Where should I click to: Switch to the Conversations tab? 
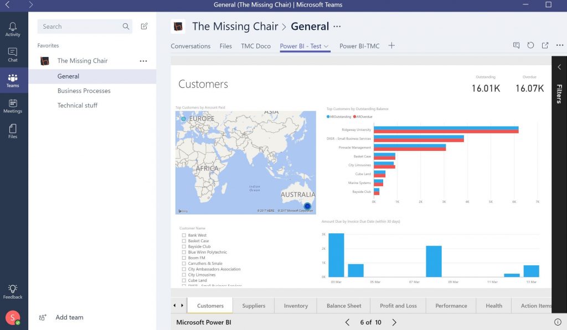tap(190, 46)
